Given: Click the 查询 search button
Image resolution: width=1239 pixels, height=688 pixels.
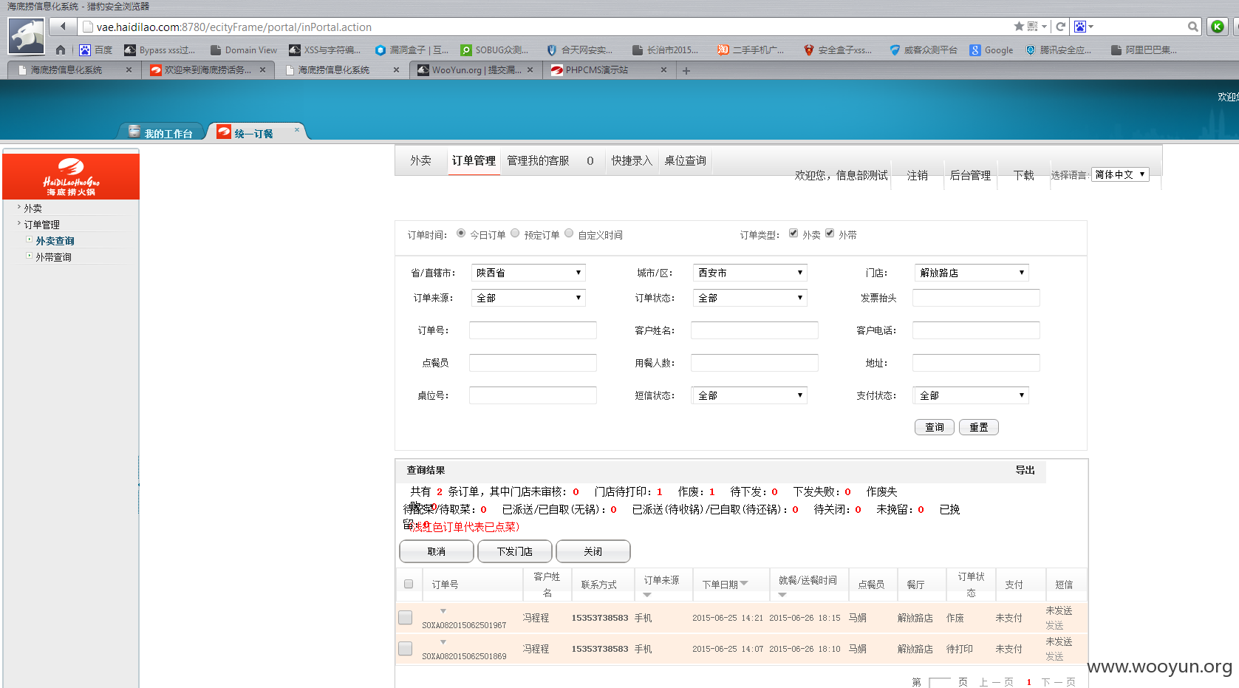Looking at the screenshot, I should (x=935, y=427).
